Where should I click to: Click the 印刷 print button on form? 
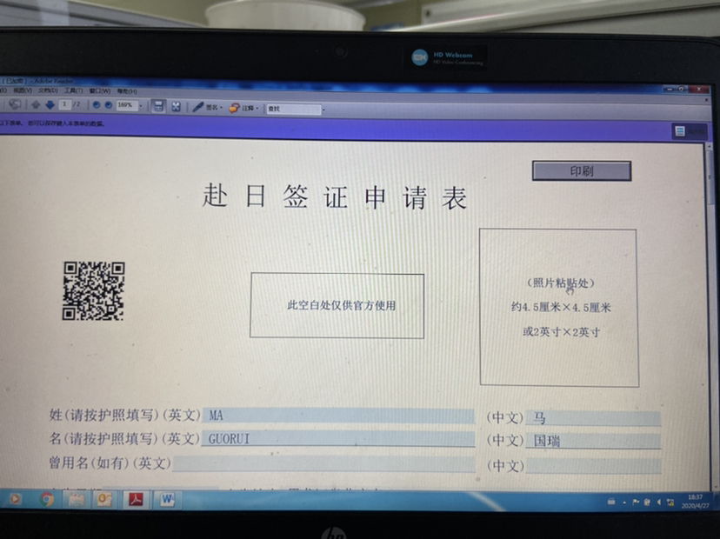click(x=581, y=171)
